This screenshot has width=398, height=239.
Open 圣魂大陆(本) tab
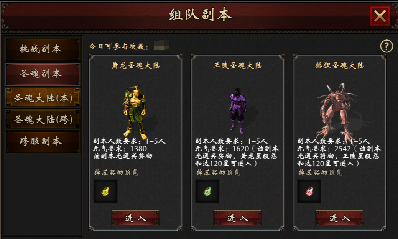pyautogui.click(x=43, y=98)
